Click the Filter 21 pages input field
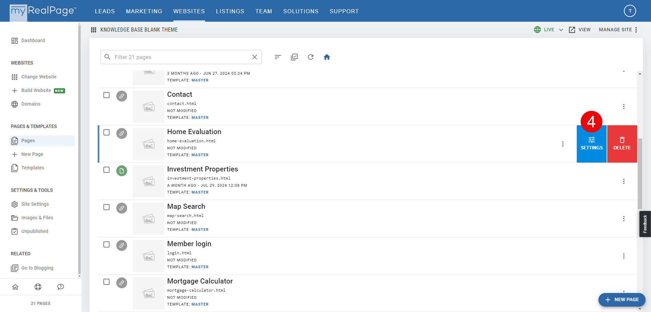This screenshot has height=312, width=651. tap(181, 57)
